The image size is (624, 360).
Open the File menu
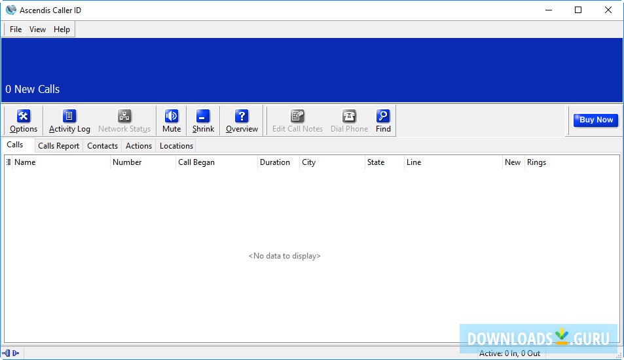[x=16, y=29]
